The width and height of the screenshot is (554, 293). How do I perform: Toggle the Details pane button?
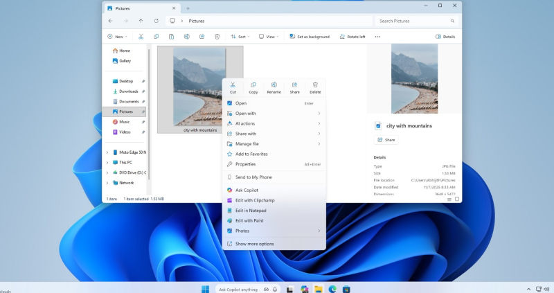pos(445,37)
